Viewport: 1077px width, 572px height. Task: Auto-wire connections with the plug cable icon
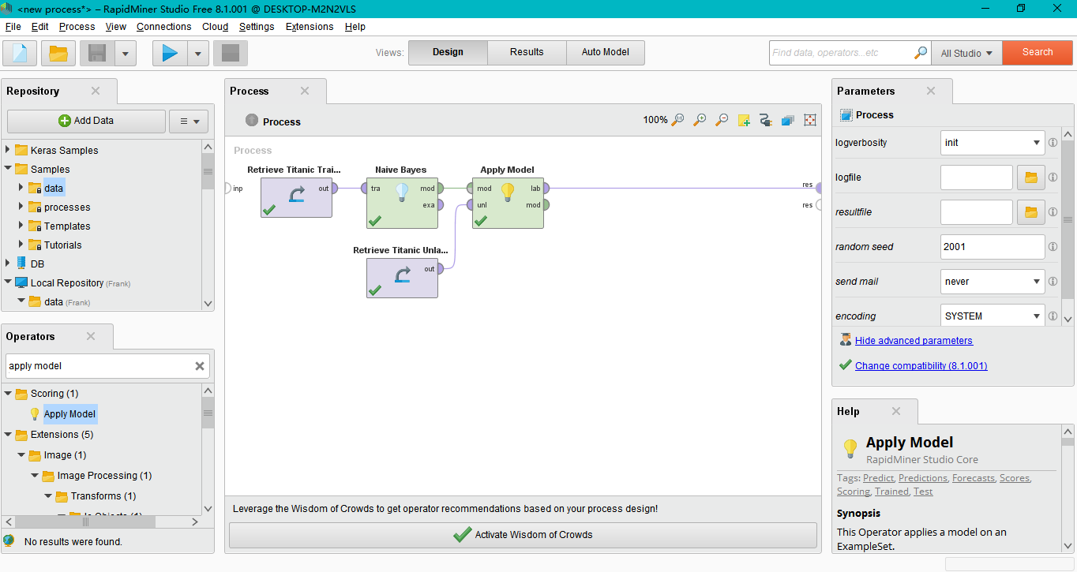pyautogui.click(x=765, y=120)
